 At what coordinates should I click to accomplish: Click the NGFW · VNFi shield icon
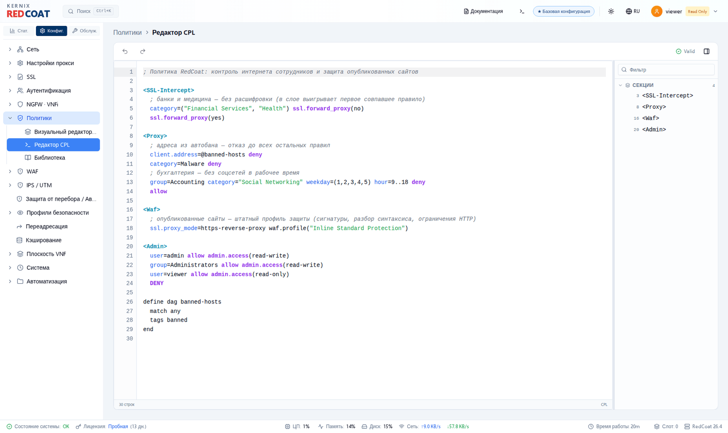click(x=20, y=104)
